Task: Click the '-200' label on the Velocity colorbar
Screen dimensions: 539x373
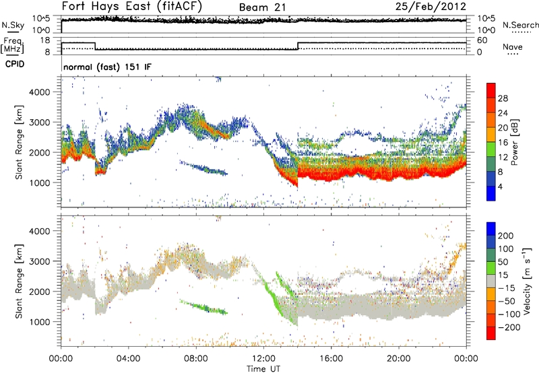Action: click(x=509, y=327)
